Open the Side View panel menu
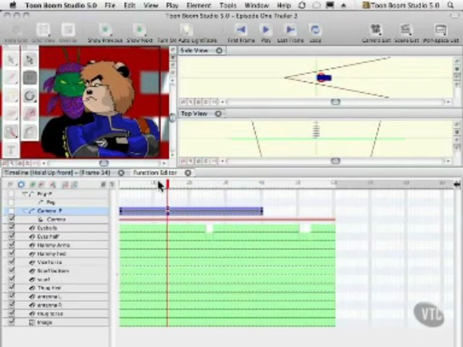 pos(219,51)
